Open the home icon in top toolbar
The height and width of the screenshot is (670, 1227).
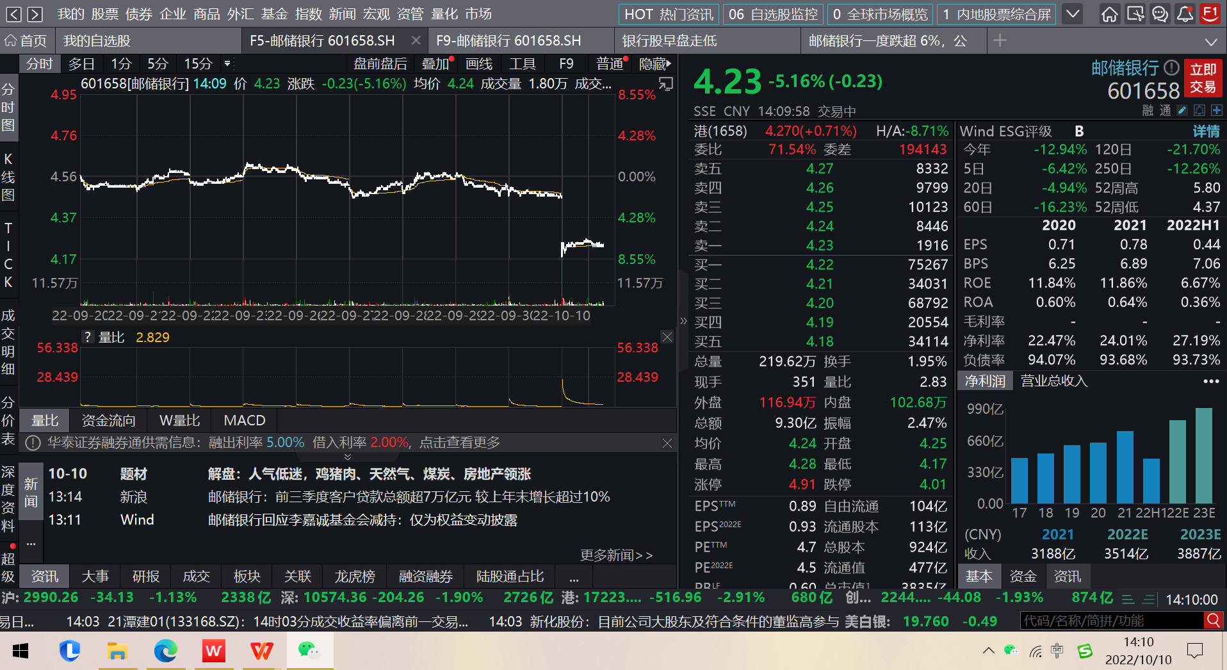1110,14
